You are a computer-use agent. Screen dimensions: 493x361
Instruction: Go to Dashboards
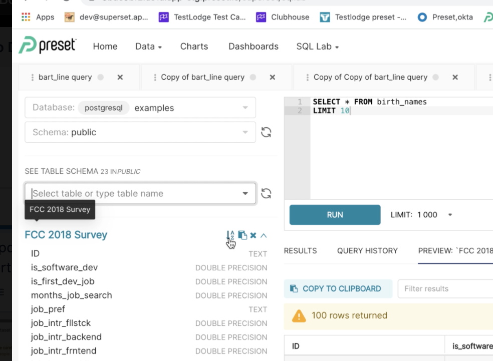coord(254,47)
